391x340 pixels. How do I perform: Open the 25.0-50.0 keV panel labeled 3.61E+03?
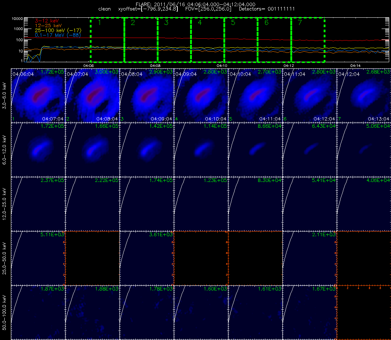[x=147, y=258]
